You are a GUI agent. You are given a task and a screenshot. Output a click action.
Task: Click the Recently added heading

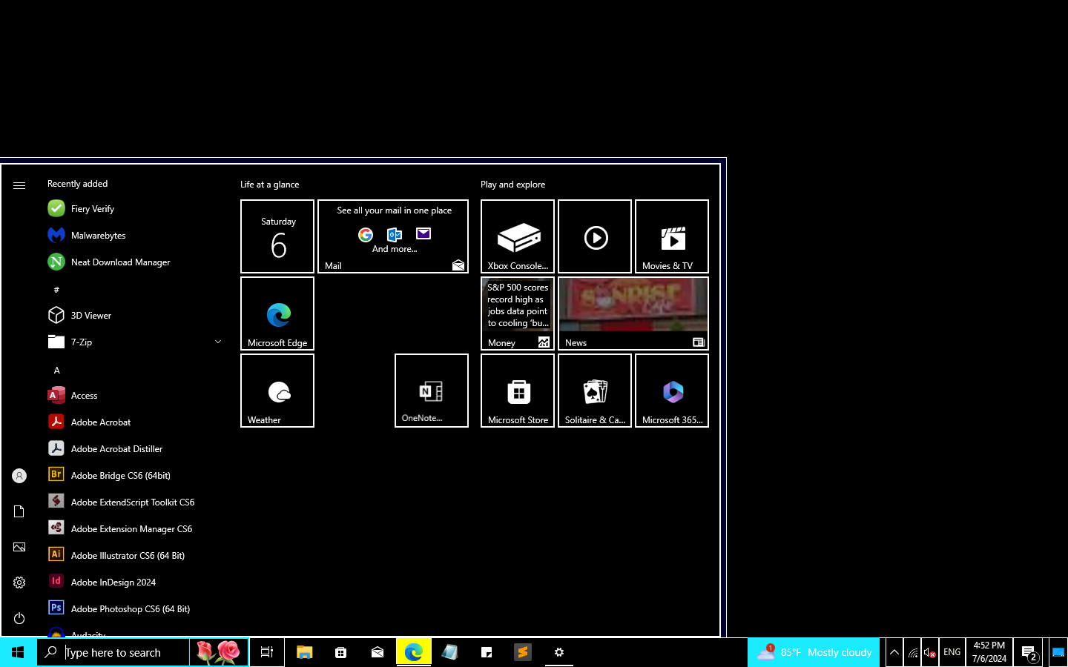[78, 184]
